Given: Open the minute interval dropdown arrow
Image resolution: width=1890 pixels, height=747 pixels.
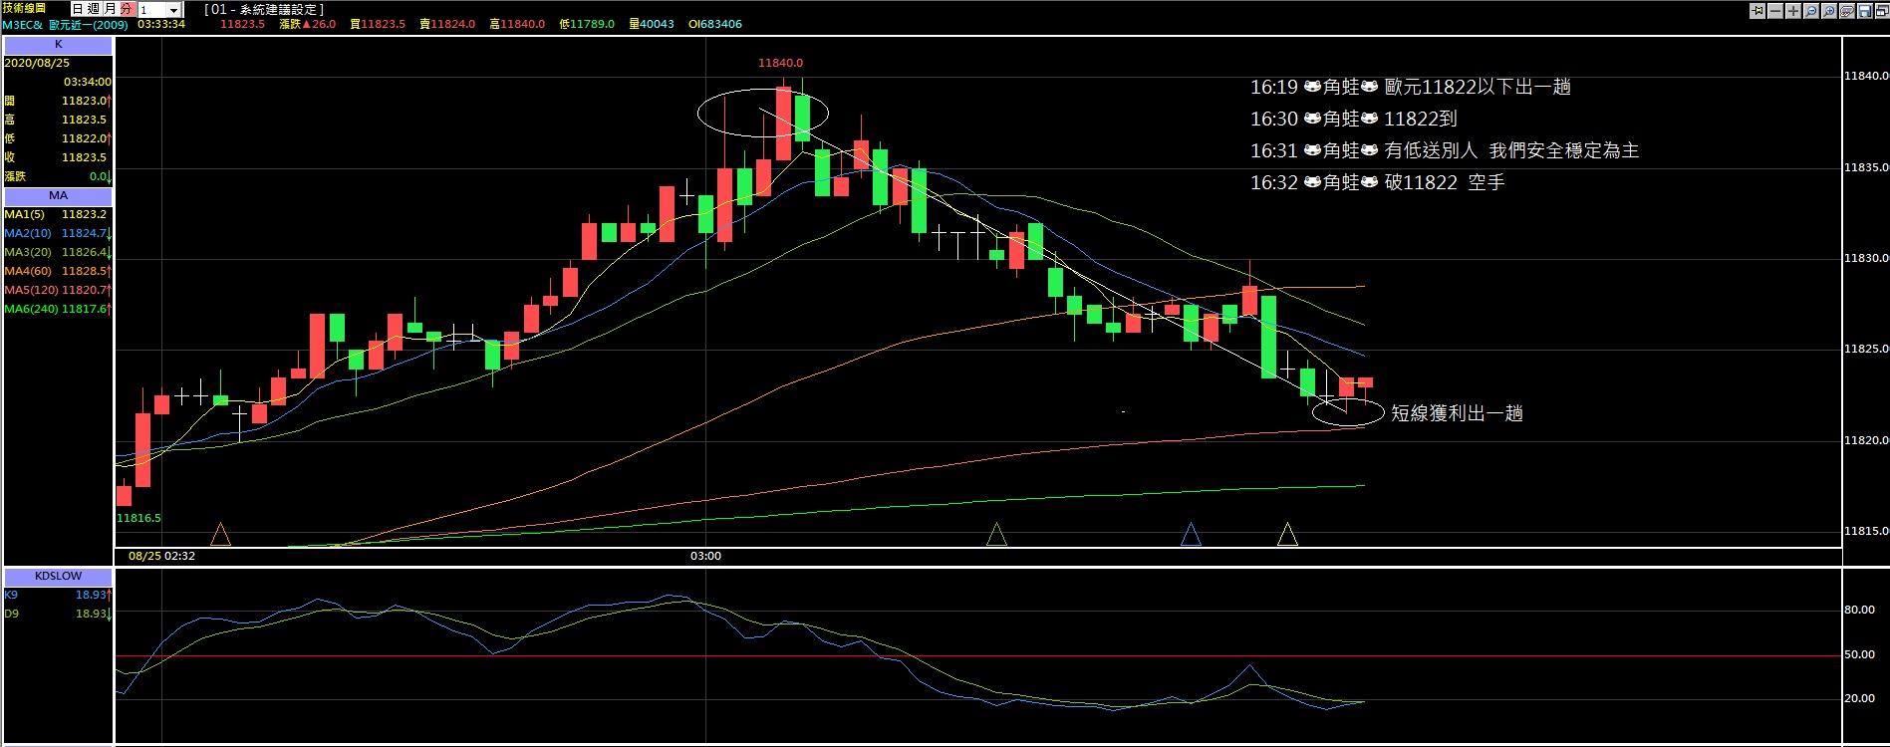Looking at the screenshot, I should pos(174,10).
